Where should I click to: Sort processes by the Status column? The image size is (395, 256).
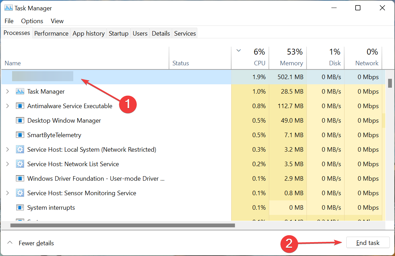coord(200,58)
